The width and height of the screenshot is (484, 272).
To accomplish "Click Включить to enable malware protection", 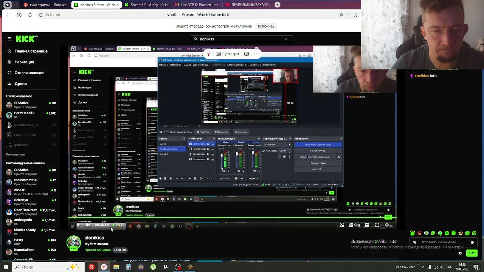I will click(266, 26).
